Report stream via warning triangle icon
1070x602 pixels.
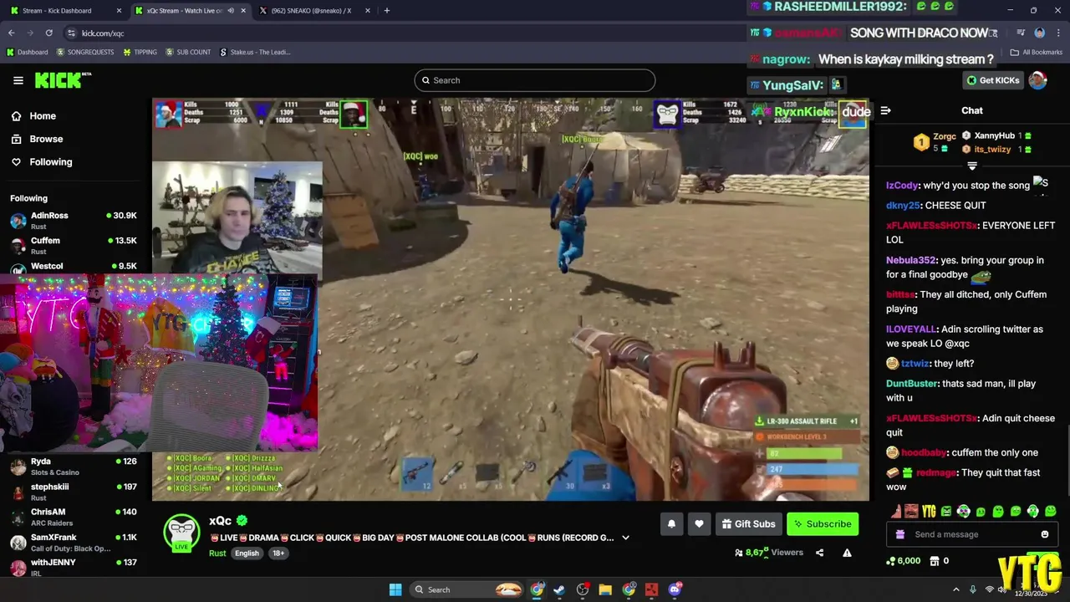pyautogui.click(x=847, y=553)
